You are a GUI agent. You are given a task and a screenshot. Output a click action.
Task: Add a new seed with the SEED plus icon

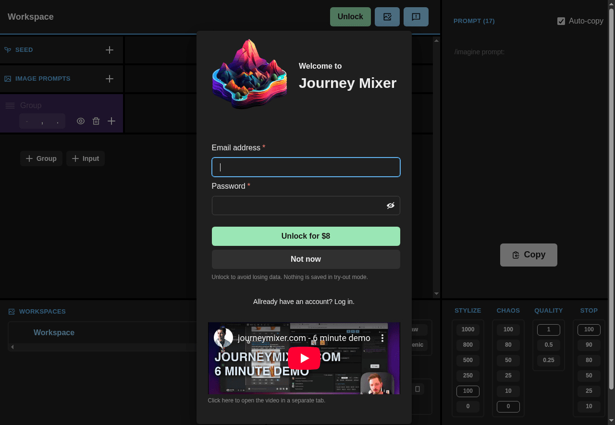tap(109, 49)
